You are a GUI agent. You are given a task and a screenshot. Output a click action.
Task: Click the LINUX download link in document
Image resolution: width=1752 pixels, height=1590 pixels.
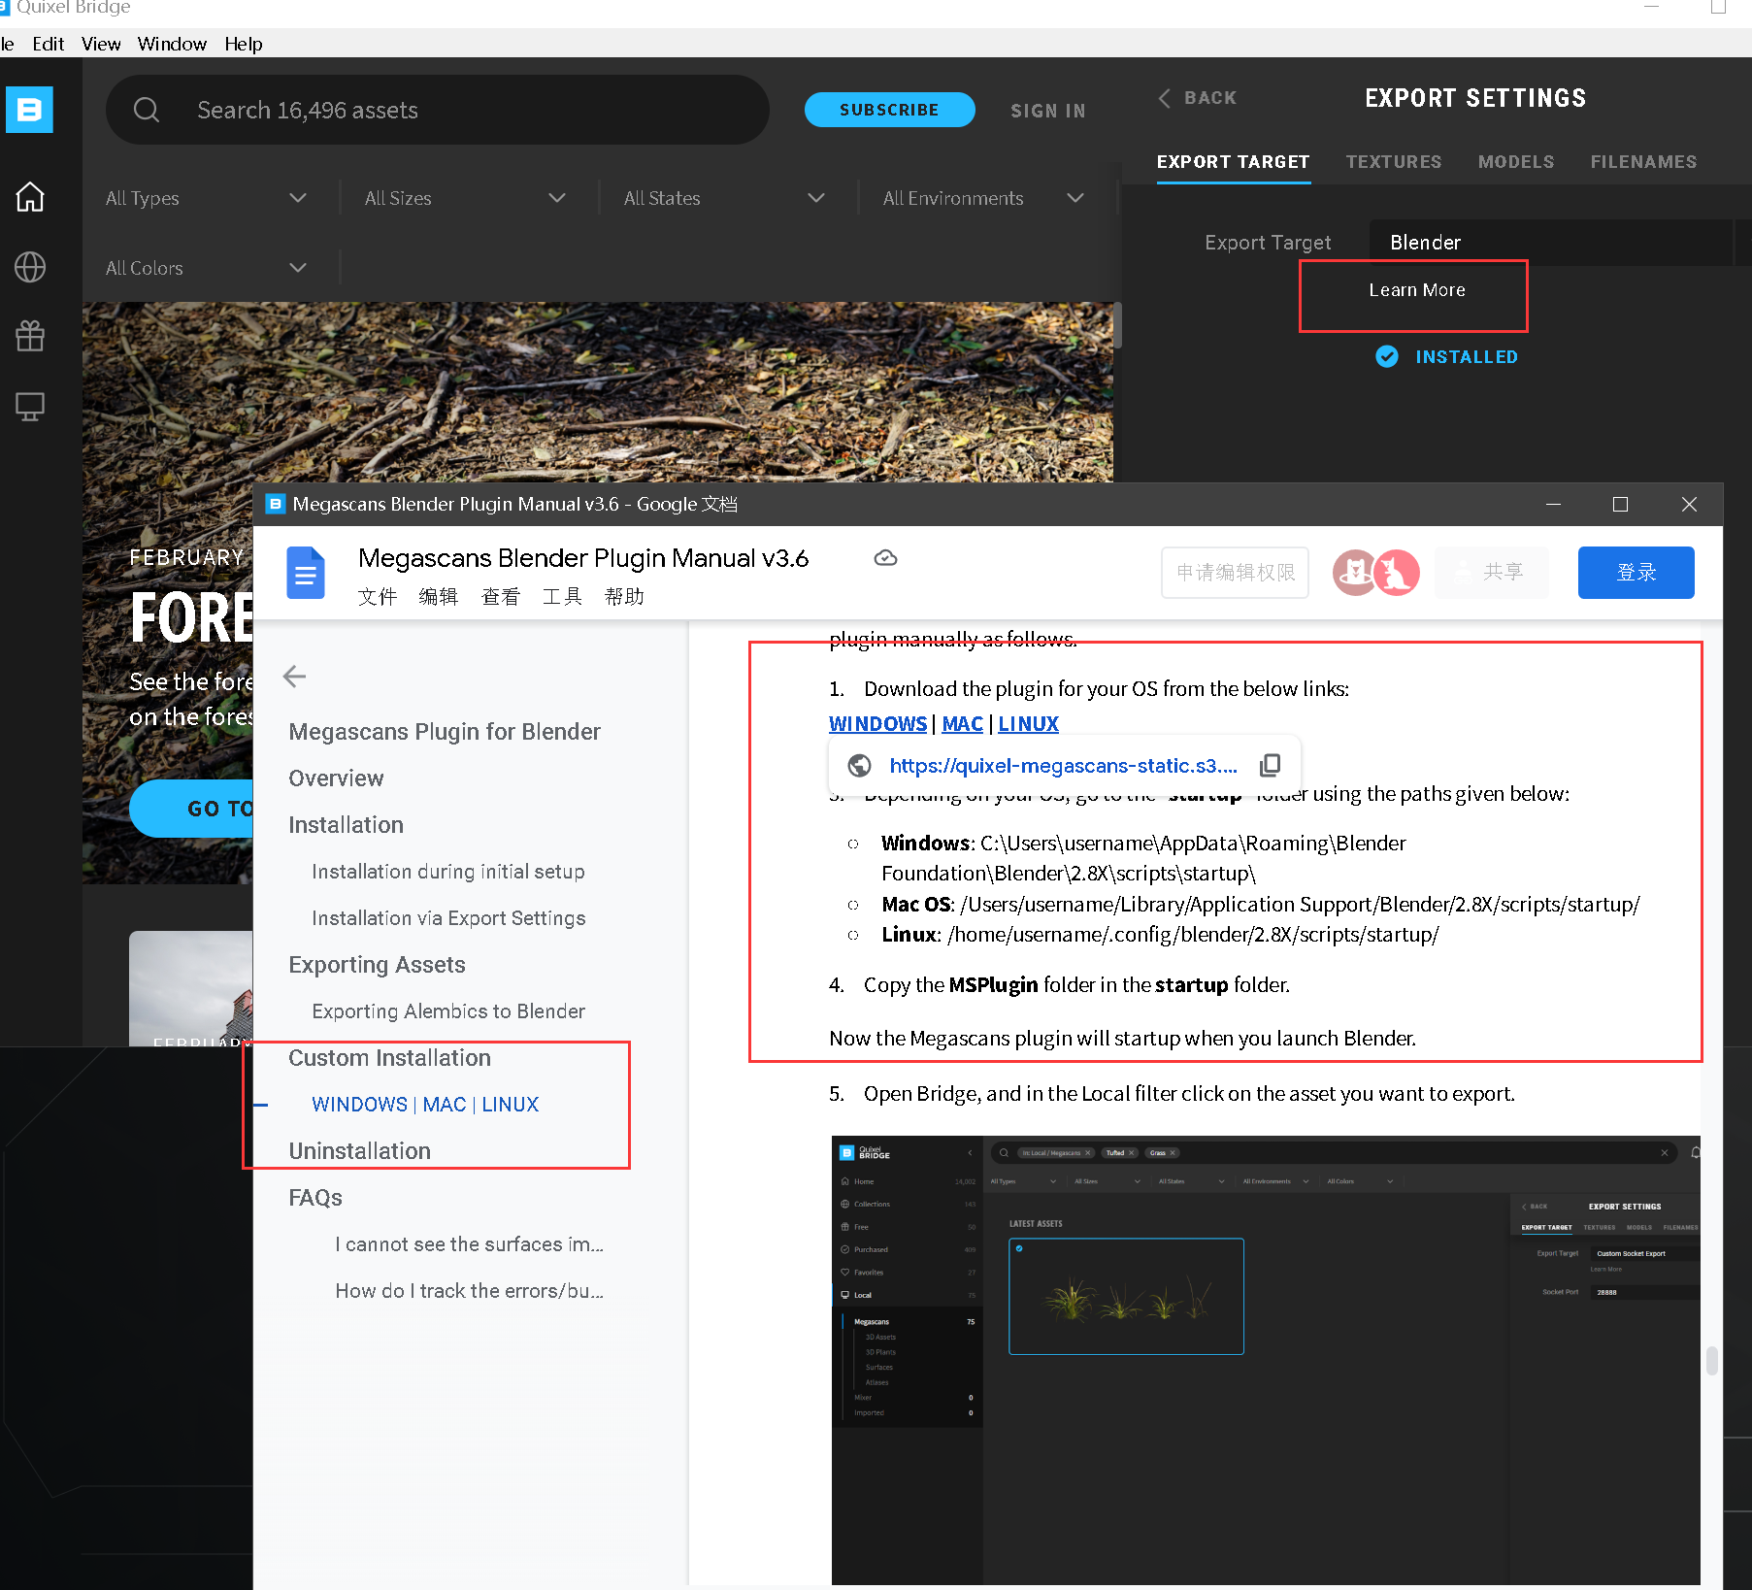[x=1028, y=724]
